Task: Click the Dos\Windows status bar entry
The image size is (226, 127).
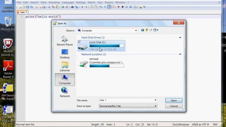Action: coord(181,125)
